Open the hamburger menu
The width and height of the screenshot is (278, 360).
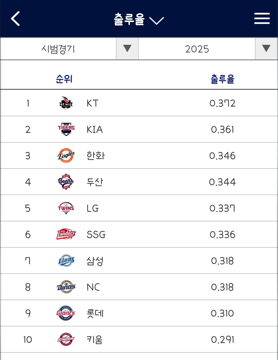[262, 19]
